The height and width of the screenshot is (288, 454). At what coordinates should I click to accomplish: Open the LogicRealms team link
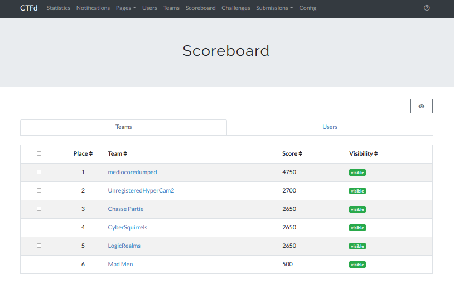(x=124, y=246)
